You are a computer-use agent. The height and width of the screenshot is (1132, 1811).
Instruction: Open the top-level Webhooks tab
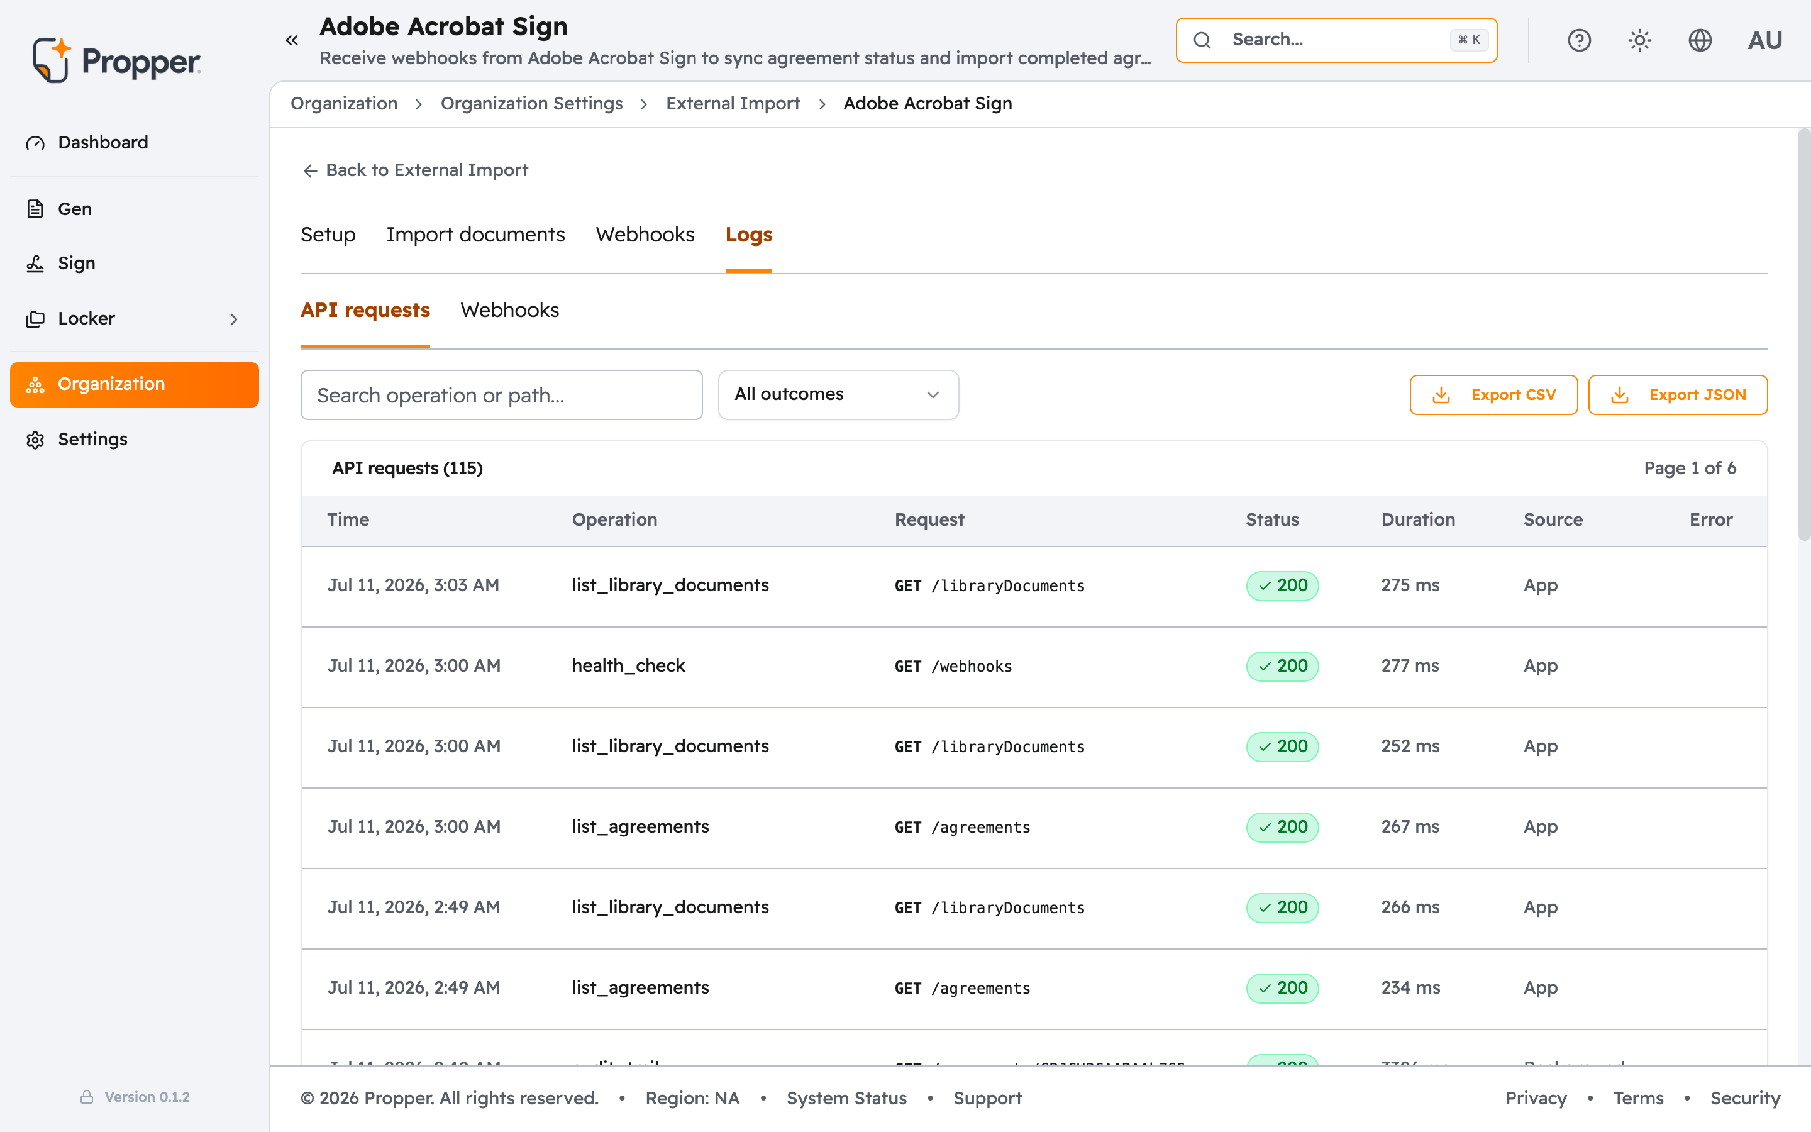tap(645, 235)
